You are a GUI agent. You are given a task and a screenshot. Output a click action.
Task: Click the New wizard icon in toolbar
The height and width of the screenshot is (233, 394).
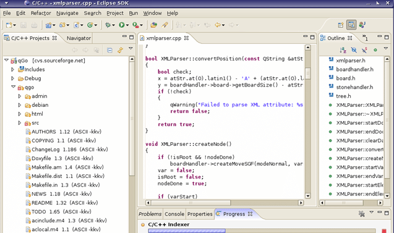pos(9,25)
